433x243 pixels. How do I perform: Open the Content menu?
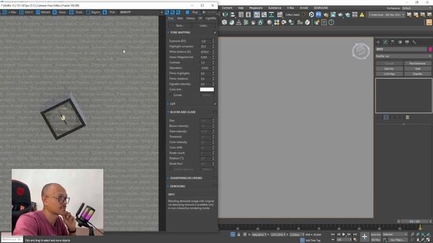coord(227,8)
